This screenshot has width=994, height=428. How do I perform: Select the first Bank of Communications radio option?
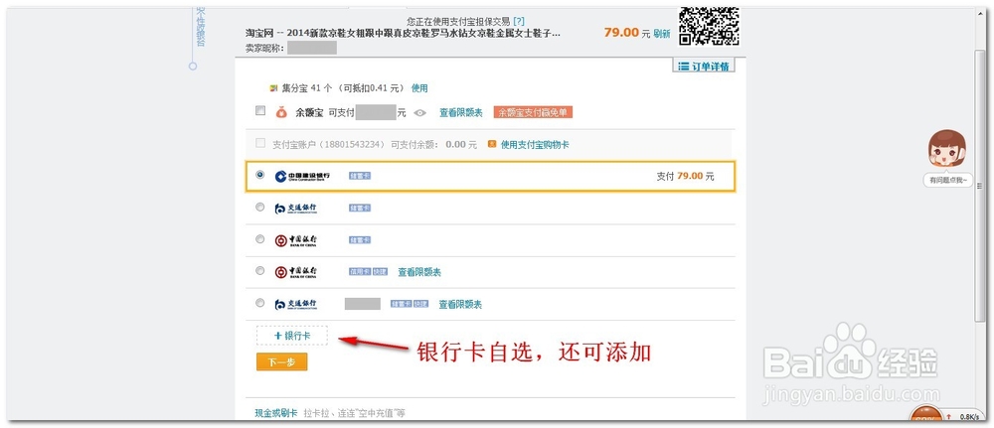[x=259, y=207]
